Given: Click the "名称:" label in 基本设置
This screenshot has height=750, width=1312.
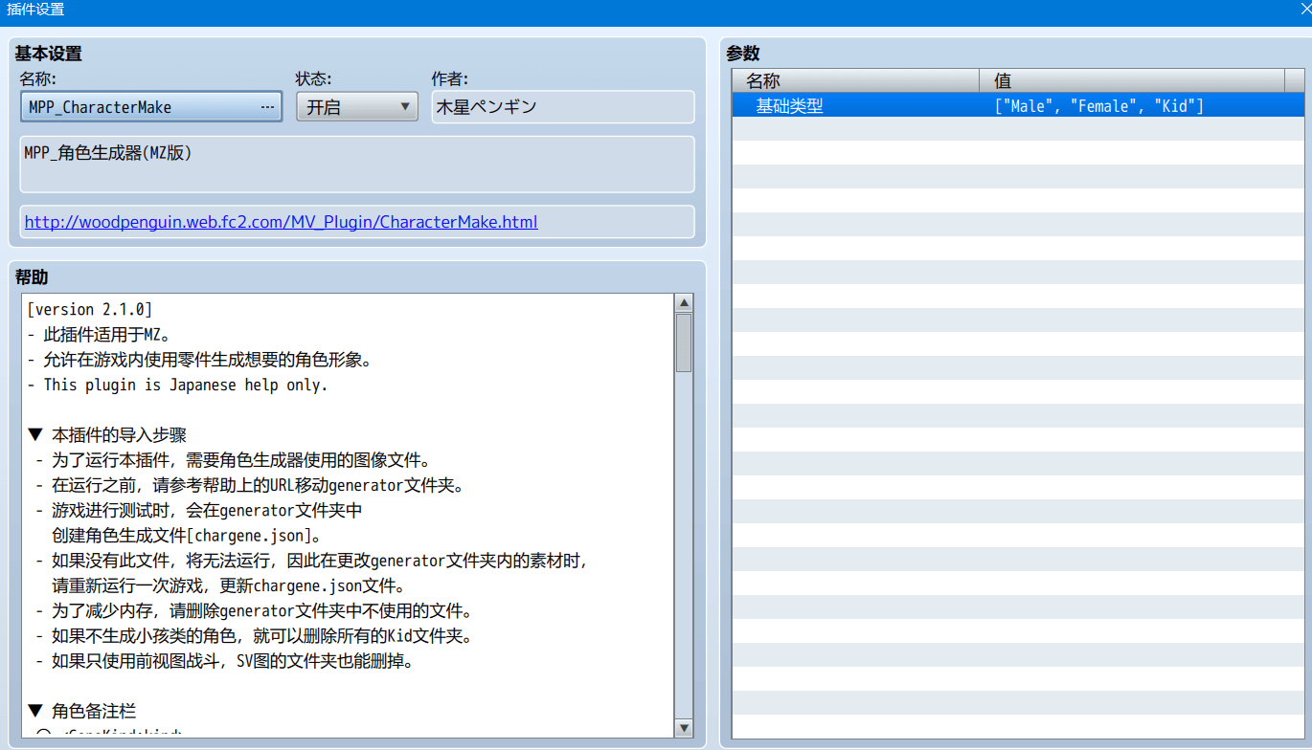Looking at the screenshot, I should pos(37,79).
